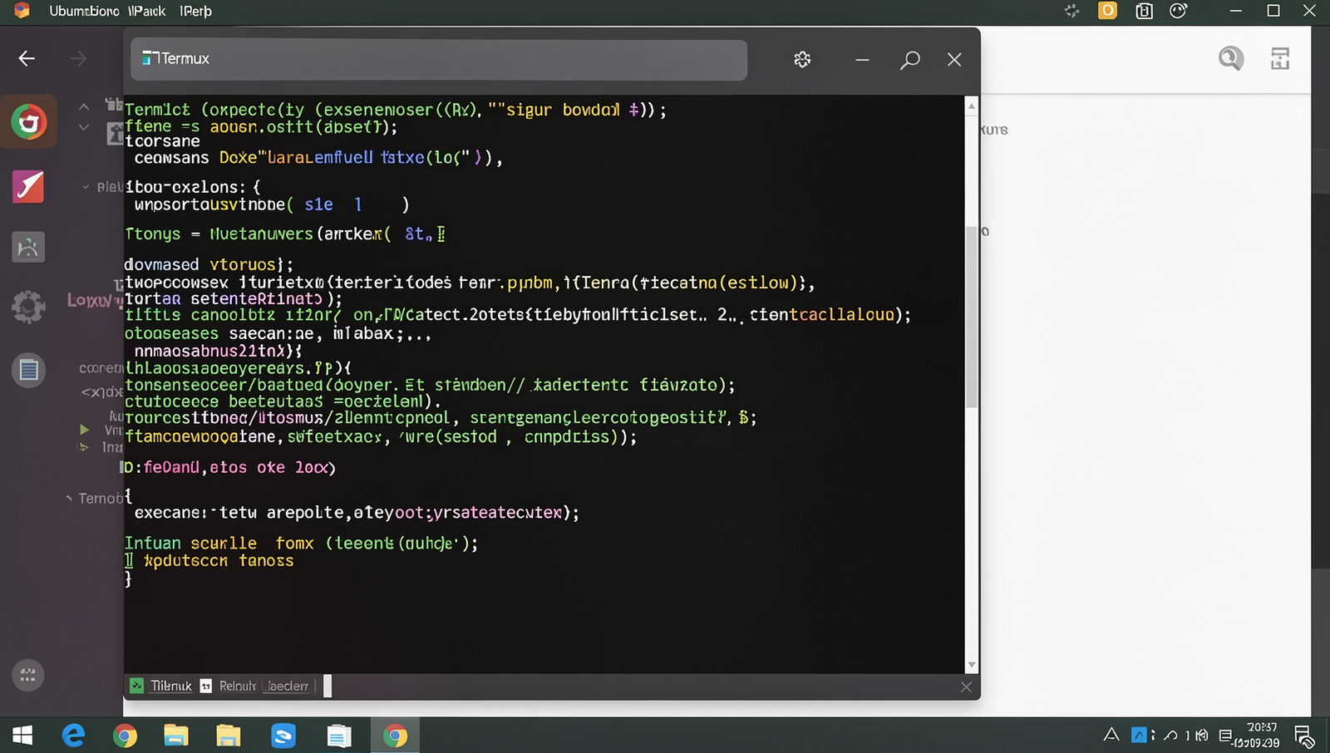Close the bottom tab bar with X

pyautogui.click(x=966, y=687)
